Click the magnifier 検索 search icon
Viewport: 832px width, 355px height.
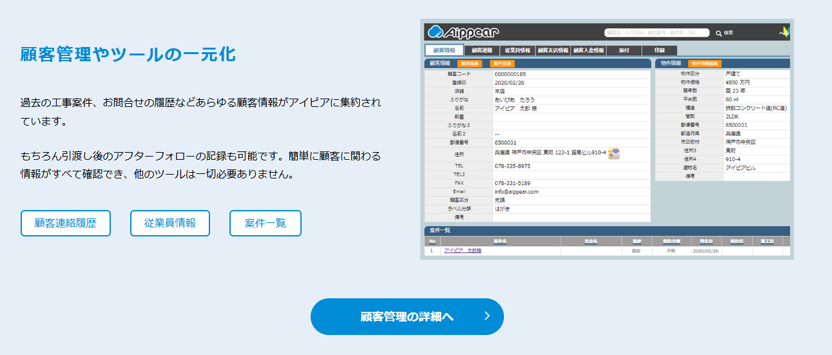point(719,33)
